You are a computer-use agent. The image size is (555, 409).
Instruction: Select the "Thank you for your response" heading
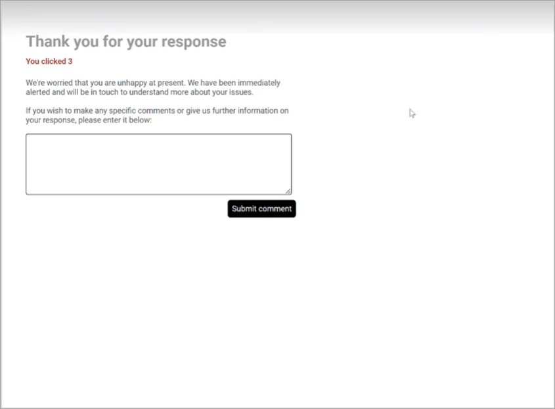click(x=126, y=41)
